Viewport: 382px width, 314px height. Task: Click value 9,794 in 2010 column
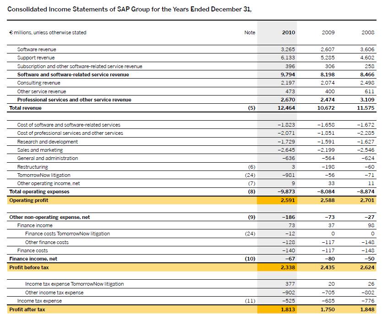(288, 75)
